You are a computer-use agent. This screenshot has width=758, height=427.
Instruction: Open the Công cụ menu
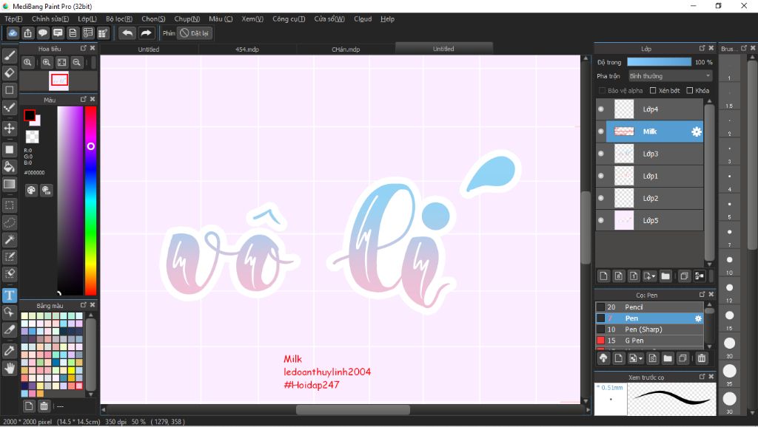click(289, 18)
